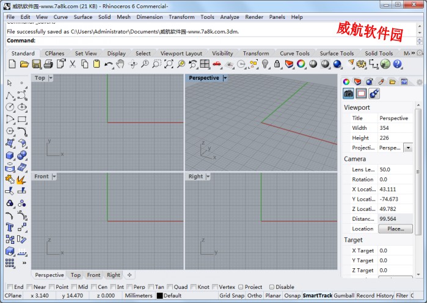
Task: Click the light bulb Hide icon
Action: (x=265, y=64)
